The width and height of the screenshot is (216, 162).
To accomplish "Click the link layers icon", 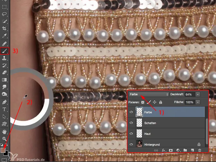I will tap(156, 150).
